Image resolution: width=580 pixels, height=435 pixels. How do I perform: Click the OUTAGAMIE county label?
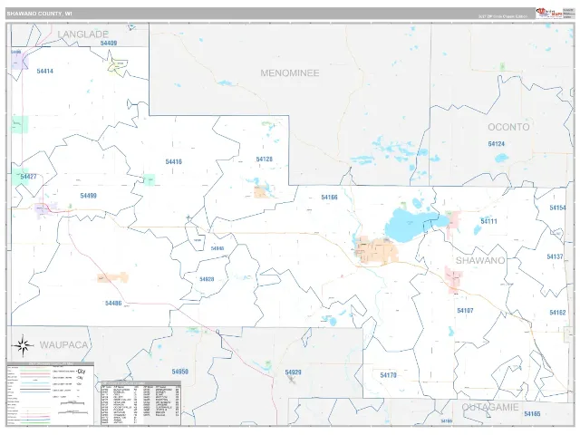tap(489, 407)
